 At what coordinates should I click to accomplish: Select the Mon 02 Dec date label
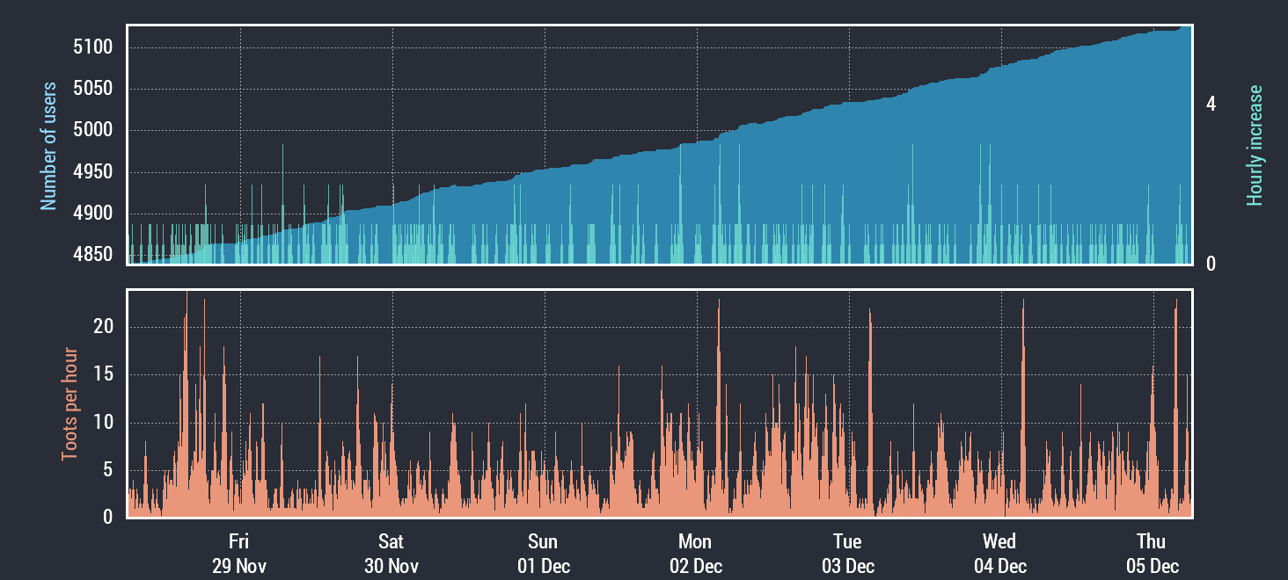(x=695, y=554)
